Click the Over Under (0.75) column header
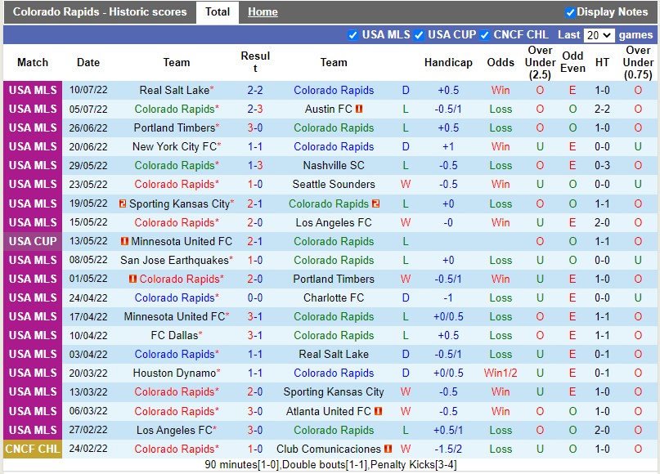Image resolution: width=660 pixels, height=474 pixels. click(638, 62)
